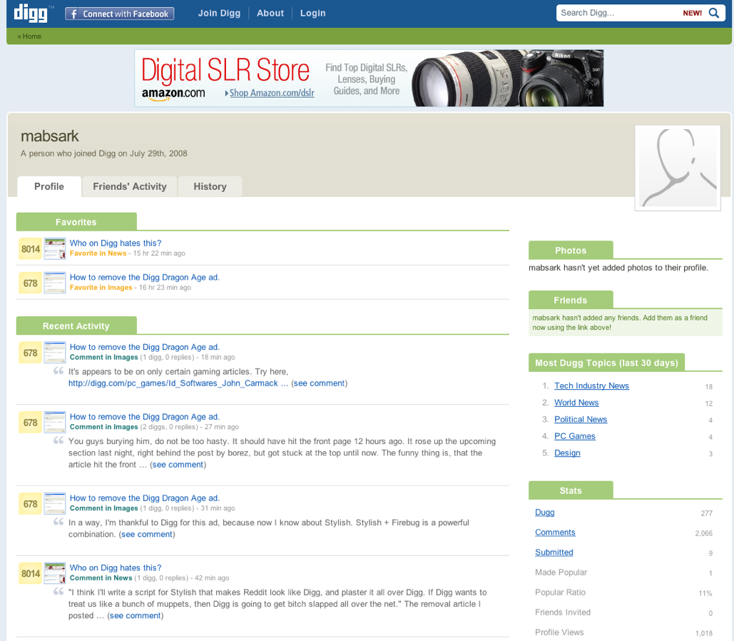
Task: Click thumbnail of the 42 min ago comment entry
Action: click(55, 573)
